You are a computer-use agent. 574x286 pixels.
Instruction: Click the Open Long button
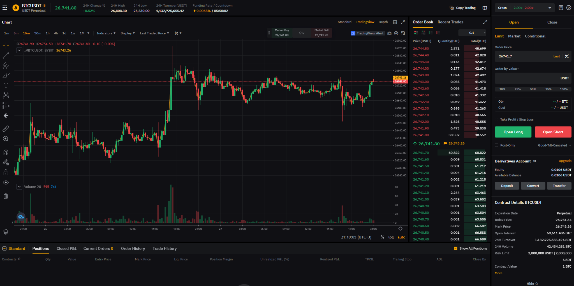tap(513, 132)
